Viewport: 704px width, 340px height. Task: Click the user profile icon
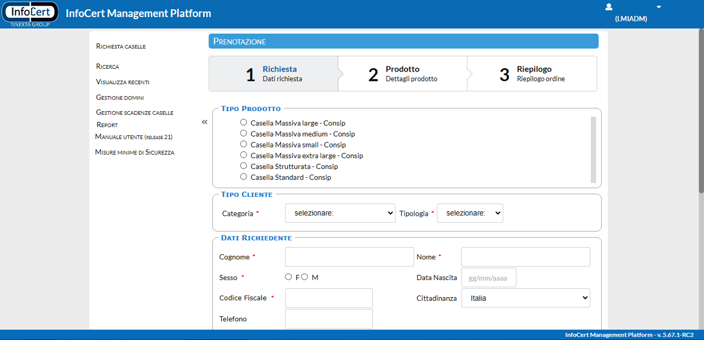(609, 7)
